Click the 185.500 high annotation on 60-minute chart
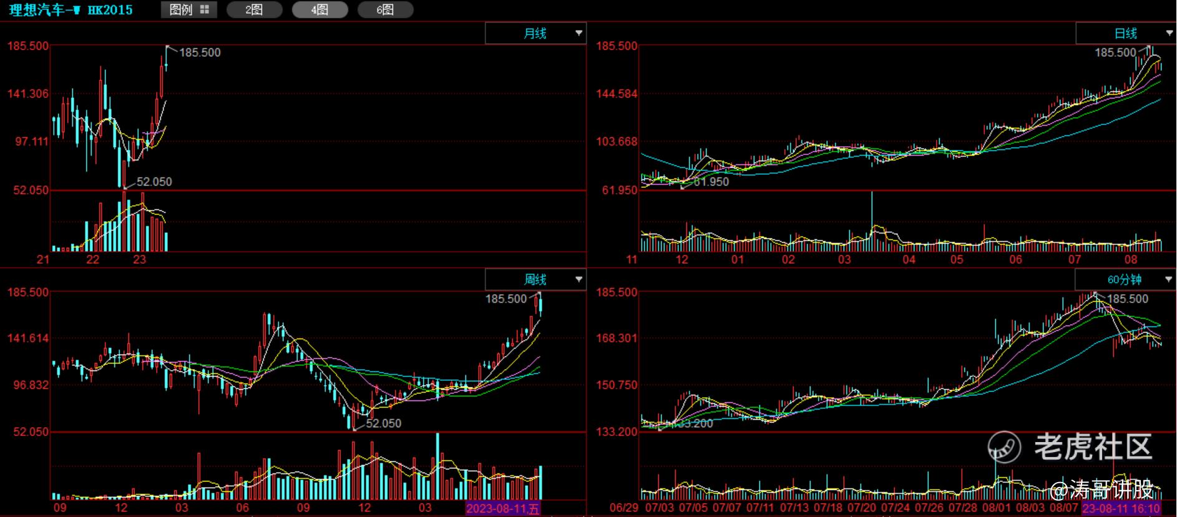1177x517 pixels. pos(1128,299)
